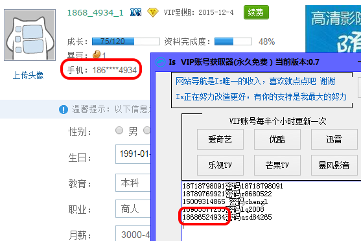
Task: Click the 资料完成度 progress bar
Action: [233, 41]
